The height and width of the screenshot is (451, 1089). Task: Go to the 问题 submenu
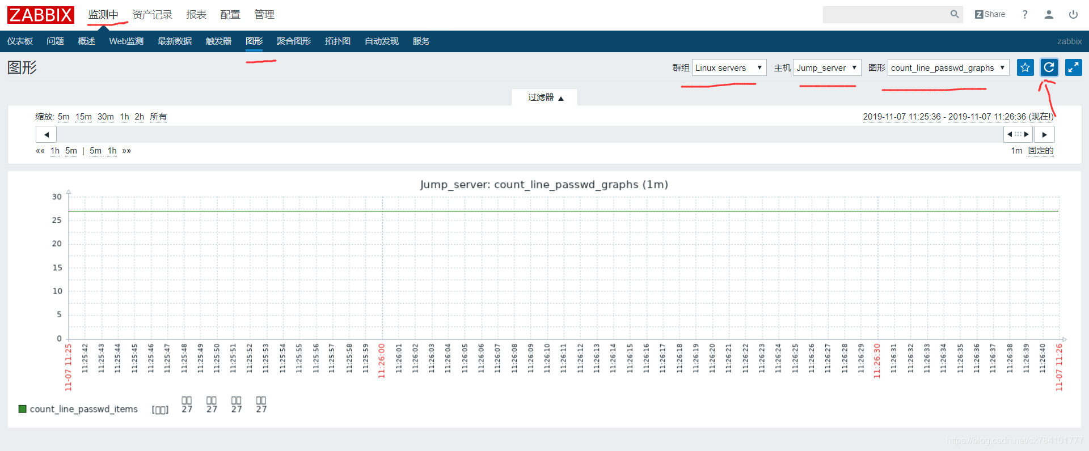click(55, 41)
